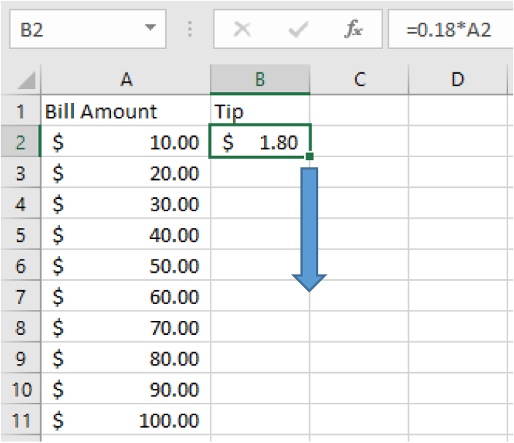This screenshot has height=443, width=514.
Task: Click the Name Box showing B2
Action: 88,29
